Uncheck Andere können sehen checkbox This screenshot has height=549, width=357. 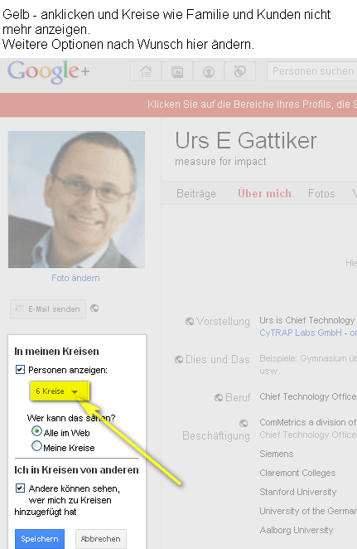tap(20, 488)
